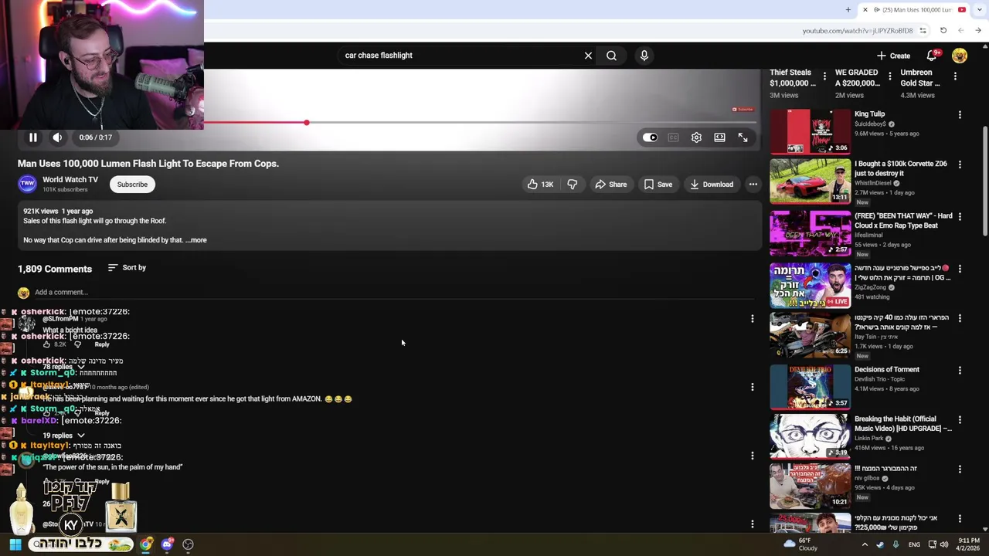Screen dimensions: 989x556
Task: Click the youtube.com URL address bar
Action: click(x=858, y=31)
